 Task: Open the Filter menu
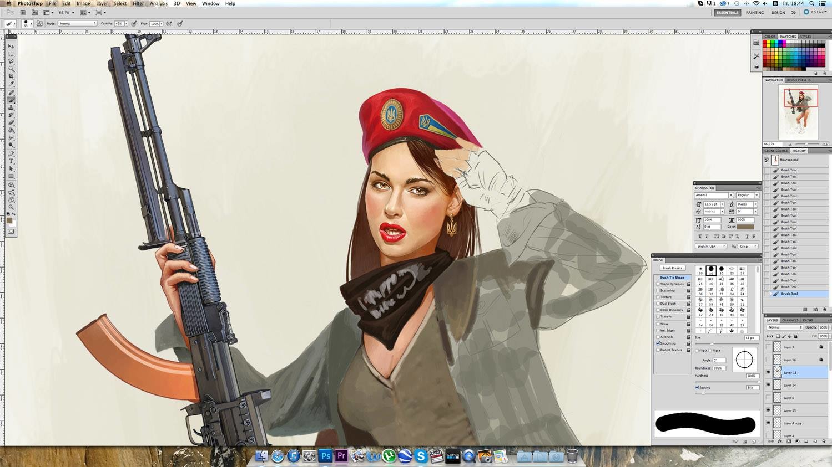pos(138,3)
